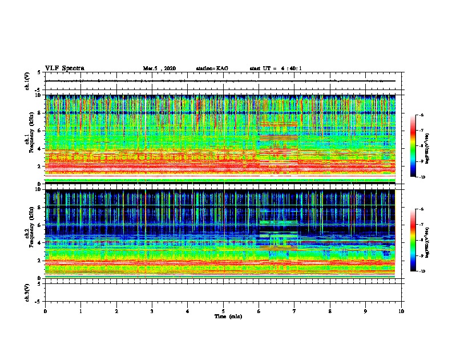Click the "Time (min)" axis label
452x349 pixels.
pyautogui.click(x=228, y=316)
